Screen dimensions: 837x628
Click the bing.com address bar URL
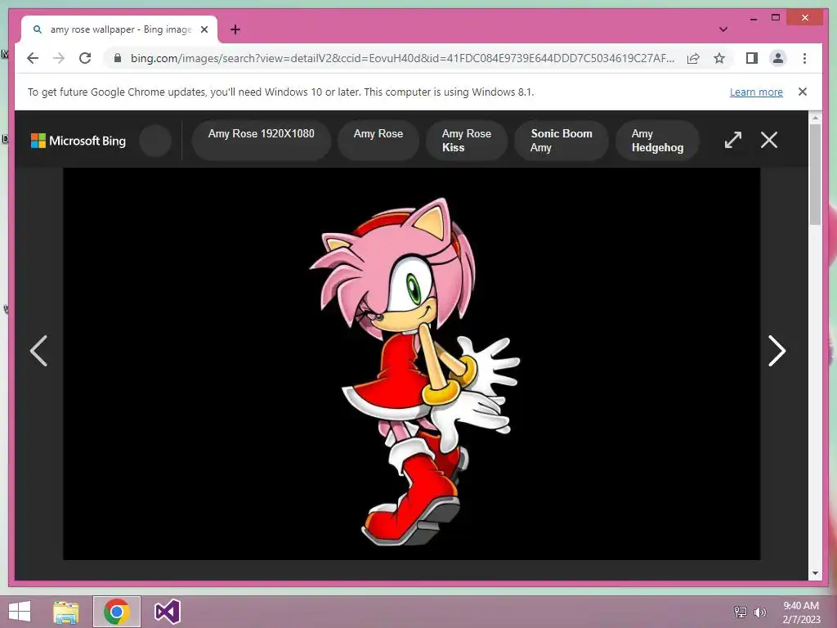tap(402, 58)
